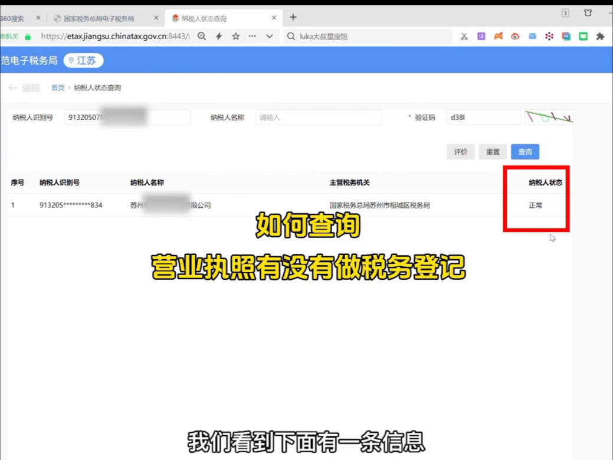Click the orange game controller toolbar icon

tap(498, 36)
